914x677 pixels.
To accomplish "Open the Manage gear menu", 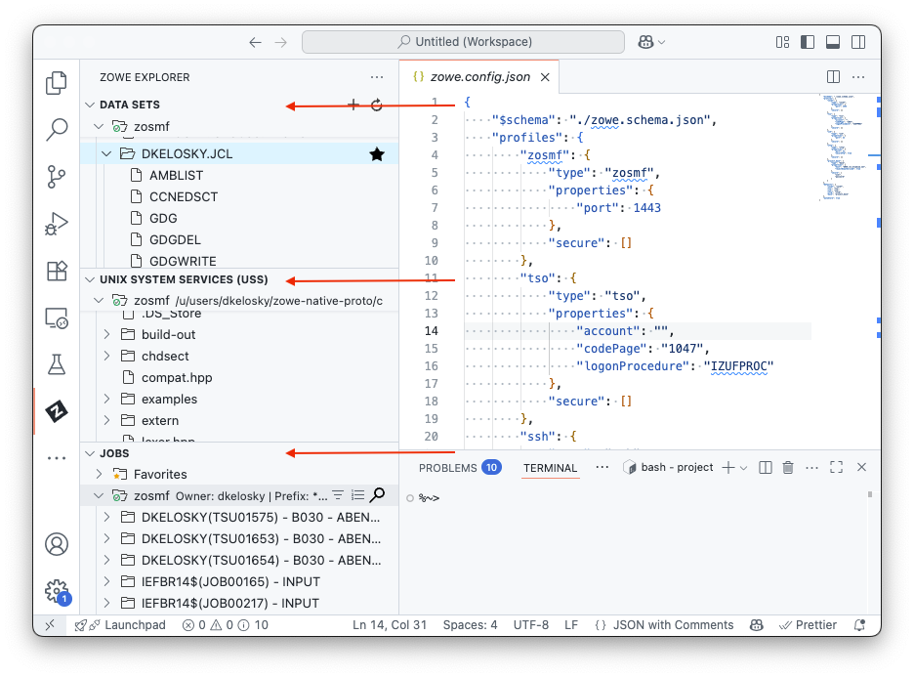I will pos(57,591).
